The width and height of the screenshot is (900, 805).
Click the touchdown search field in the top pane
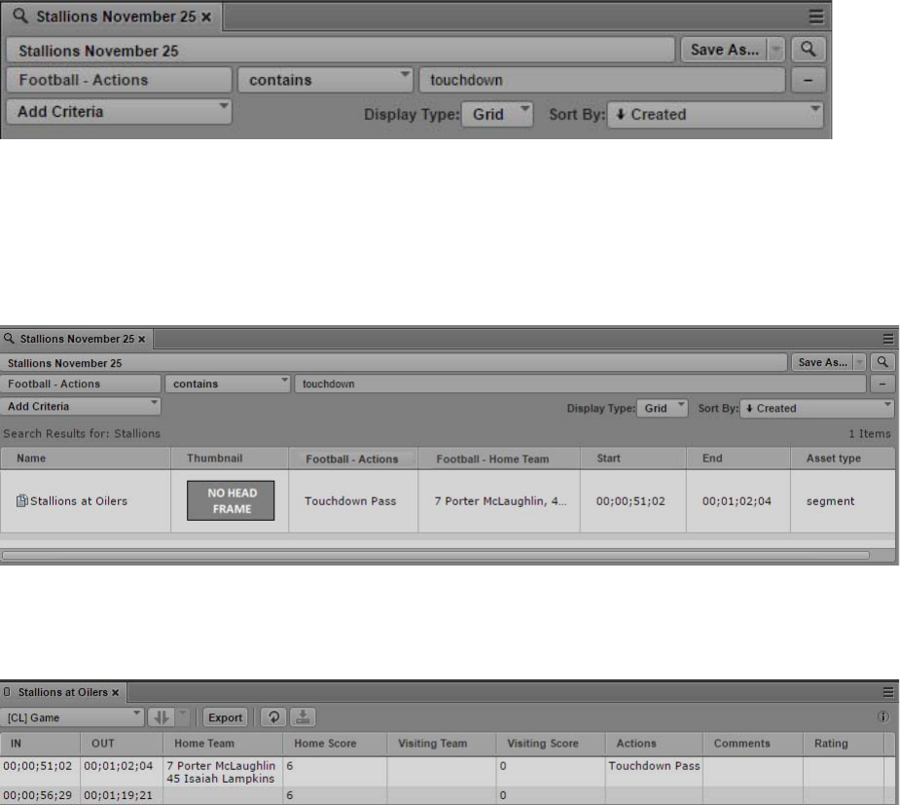tap(601, 81)
